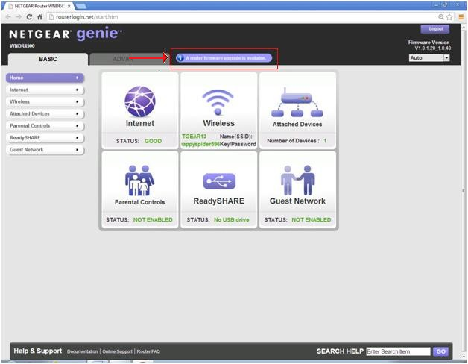Click the routerlogin.net address bar
The width and height of the screenshot is (468, 364).
(241, 17)
